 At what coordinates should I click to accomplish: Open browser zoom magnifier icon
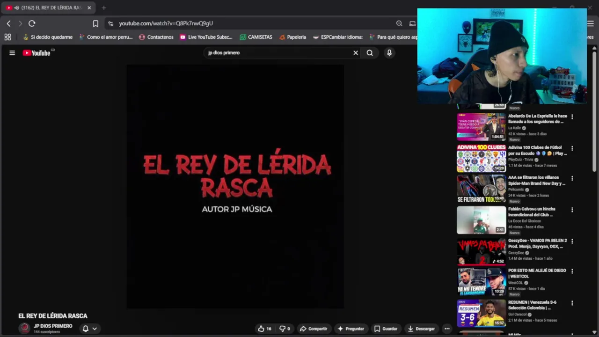[399, 23]
